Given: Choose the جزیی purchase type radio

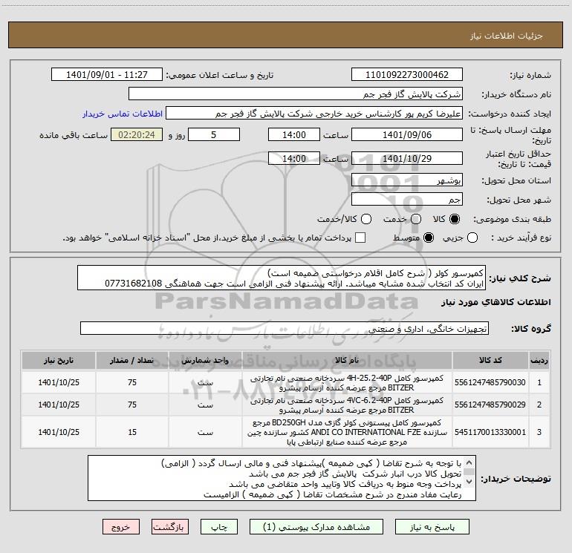Looking at the screenshot, I should [x=472, y=238].
